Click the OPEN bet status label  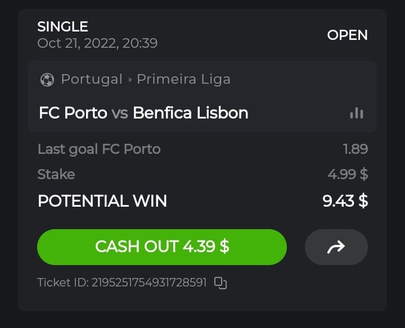click(x=347, y=35)
